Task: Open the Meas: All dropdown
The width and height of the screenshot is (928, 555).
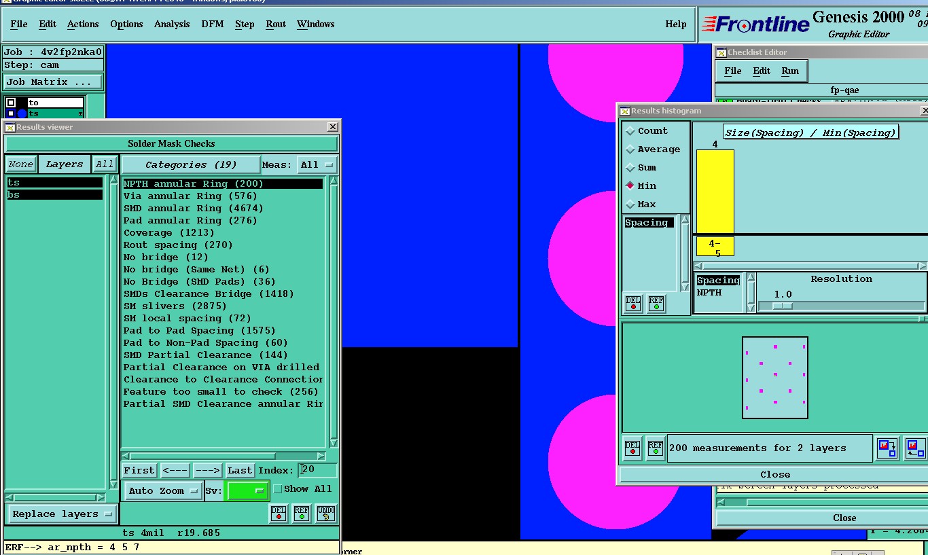Action: point(317,164)
